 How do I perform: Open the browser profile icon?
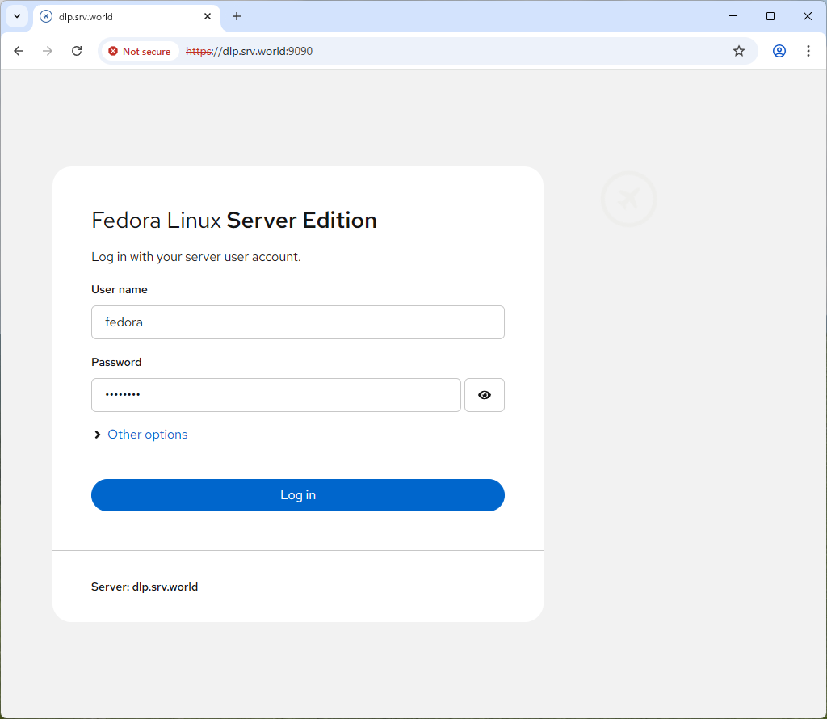(779, 51)
